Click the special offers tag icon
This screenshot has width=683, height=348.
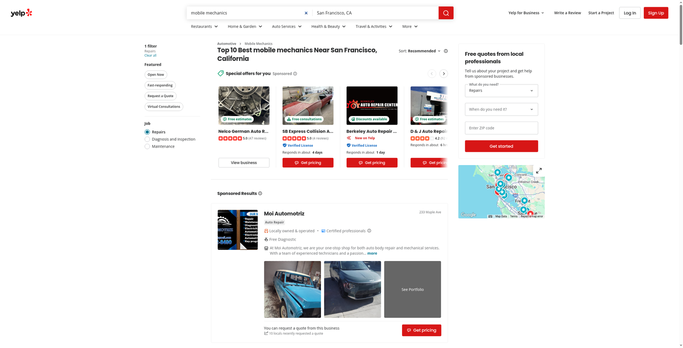221,73
